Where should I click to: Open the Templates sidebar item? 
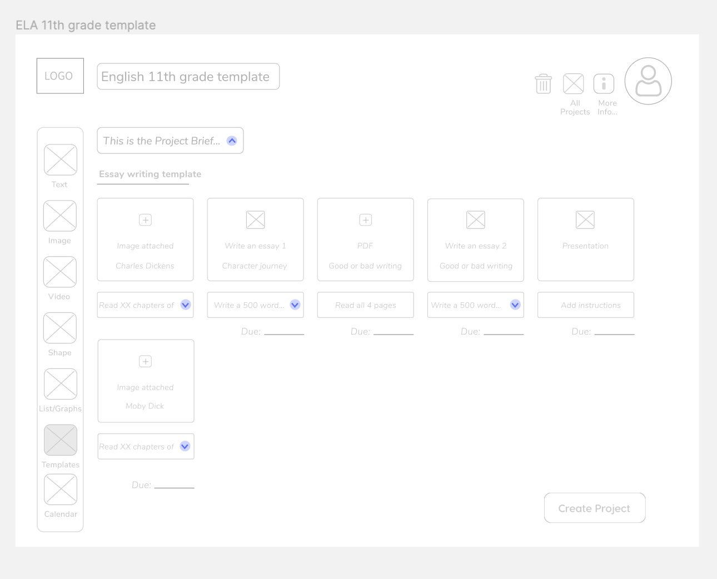(x=61, y=440)
